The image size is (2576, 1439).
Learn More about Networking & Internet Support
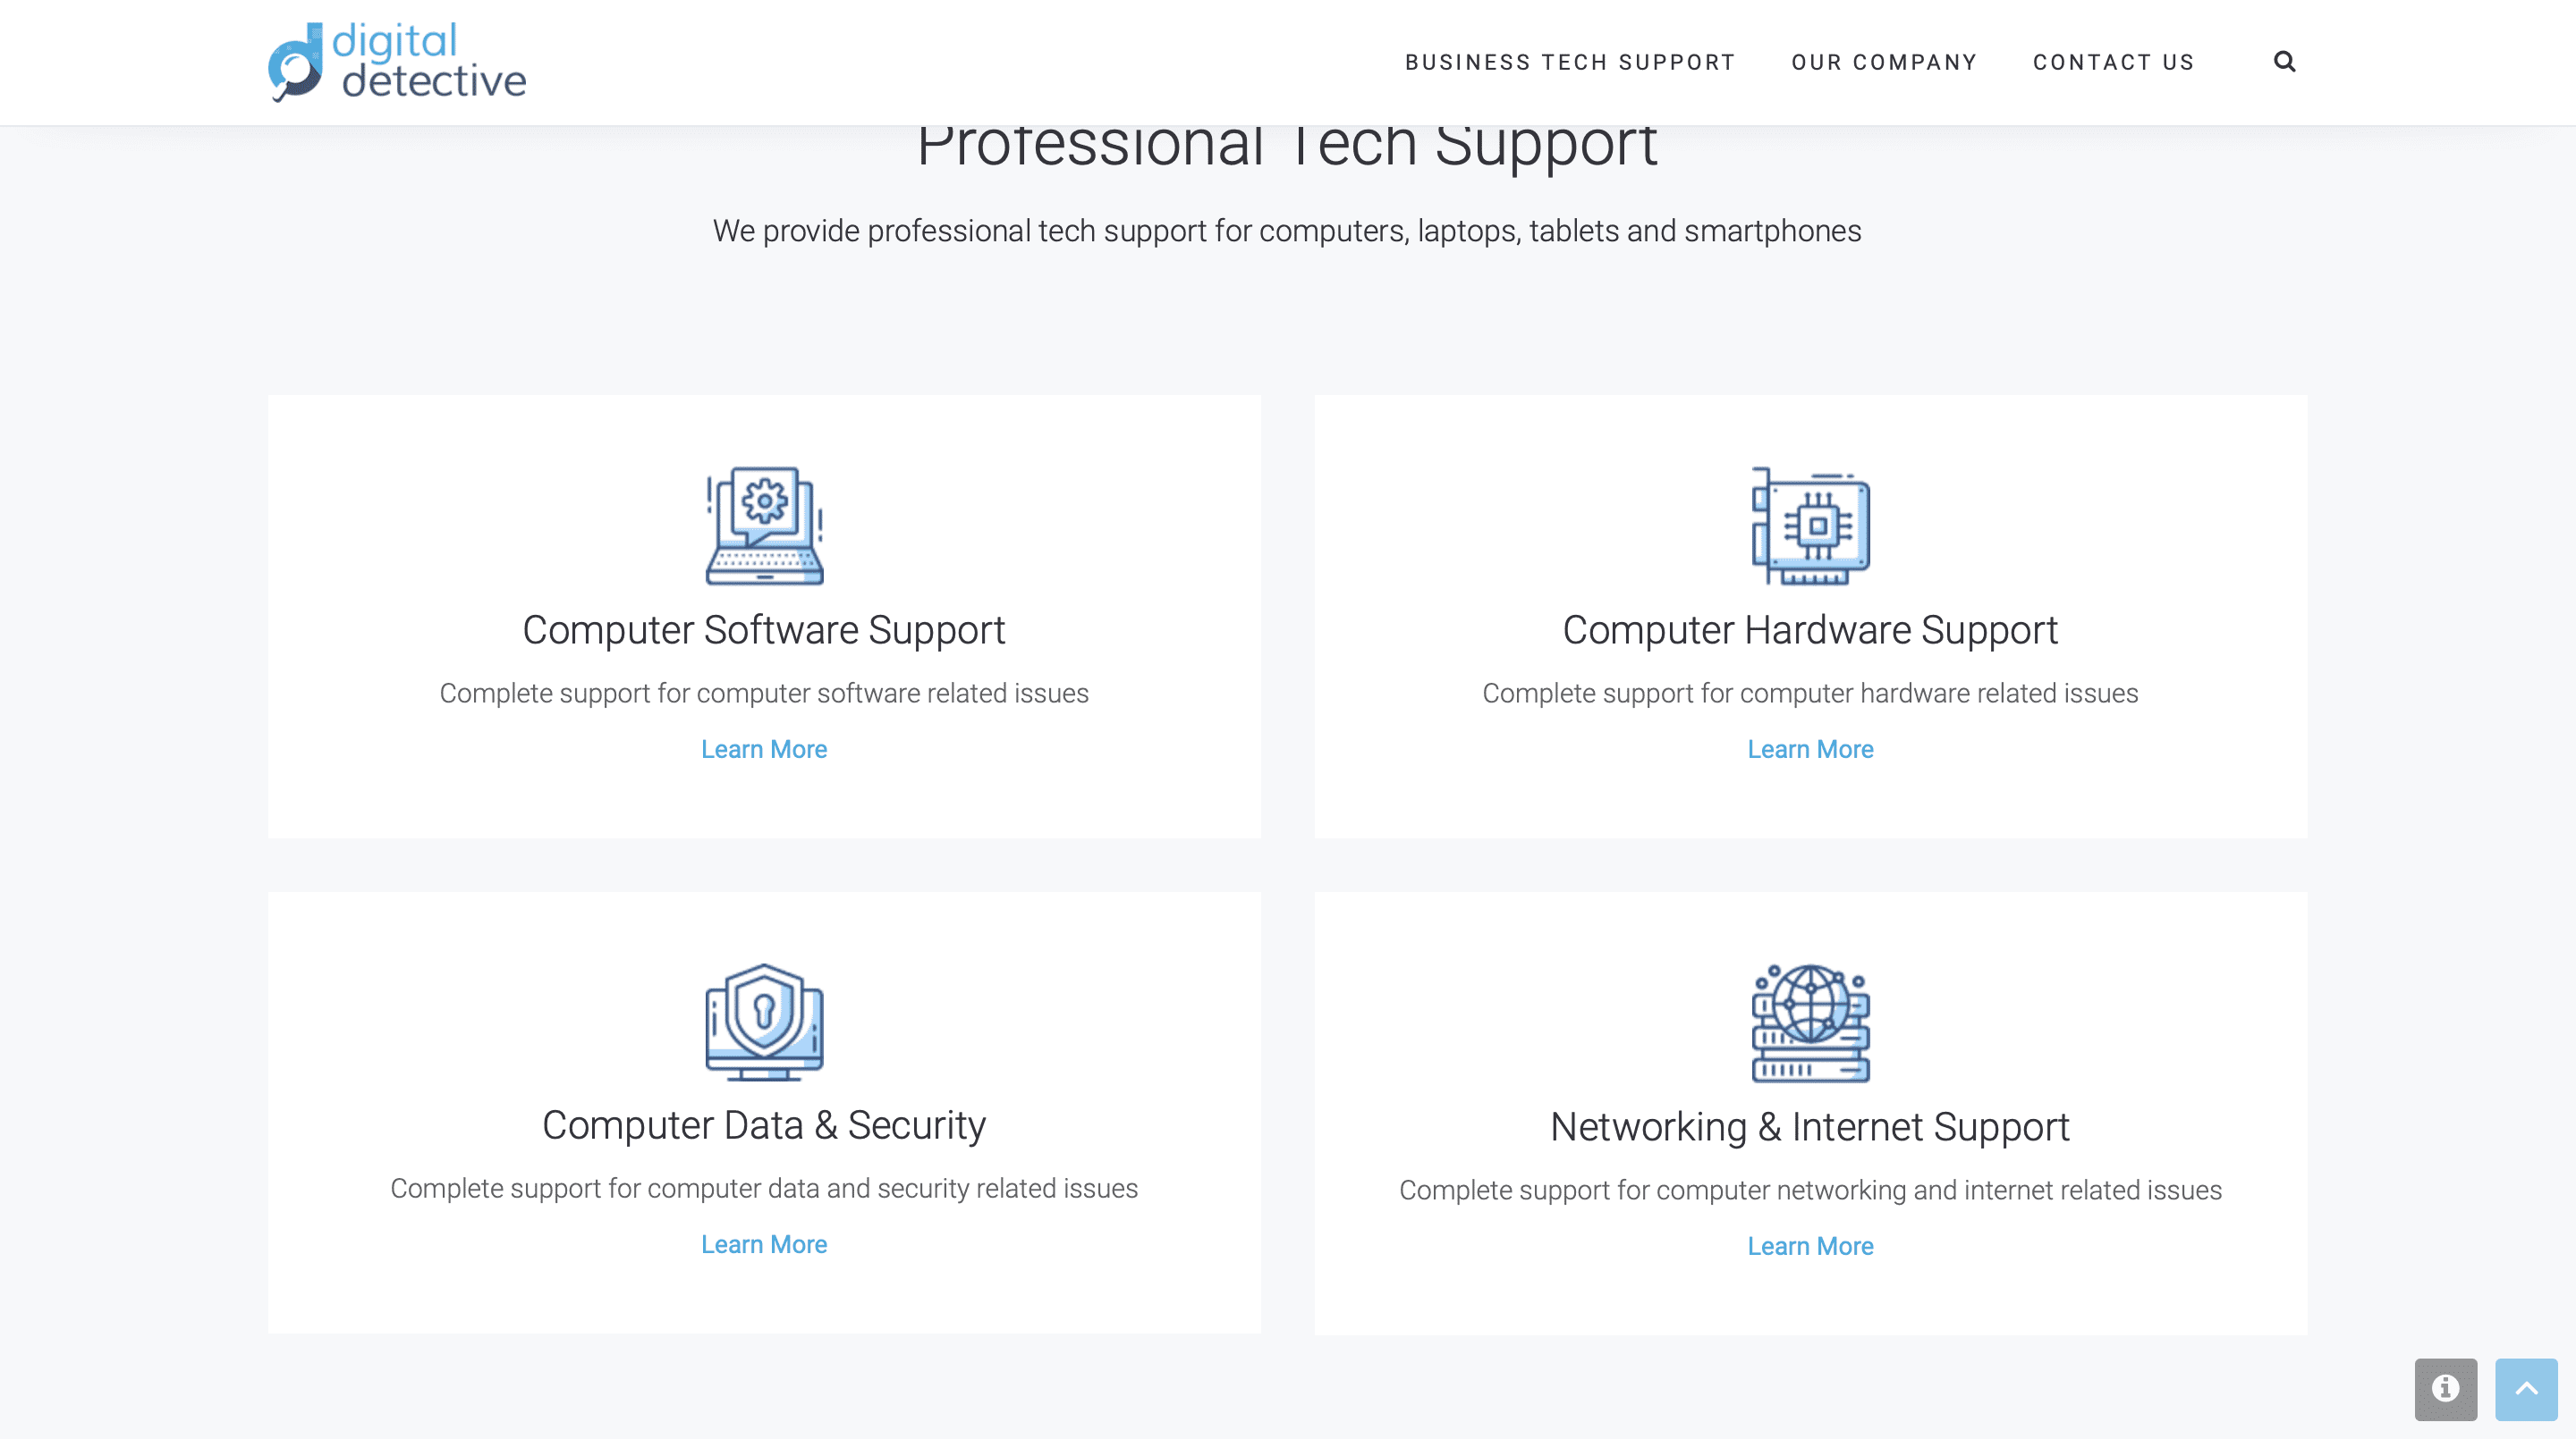coord(1810,1246)
